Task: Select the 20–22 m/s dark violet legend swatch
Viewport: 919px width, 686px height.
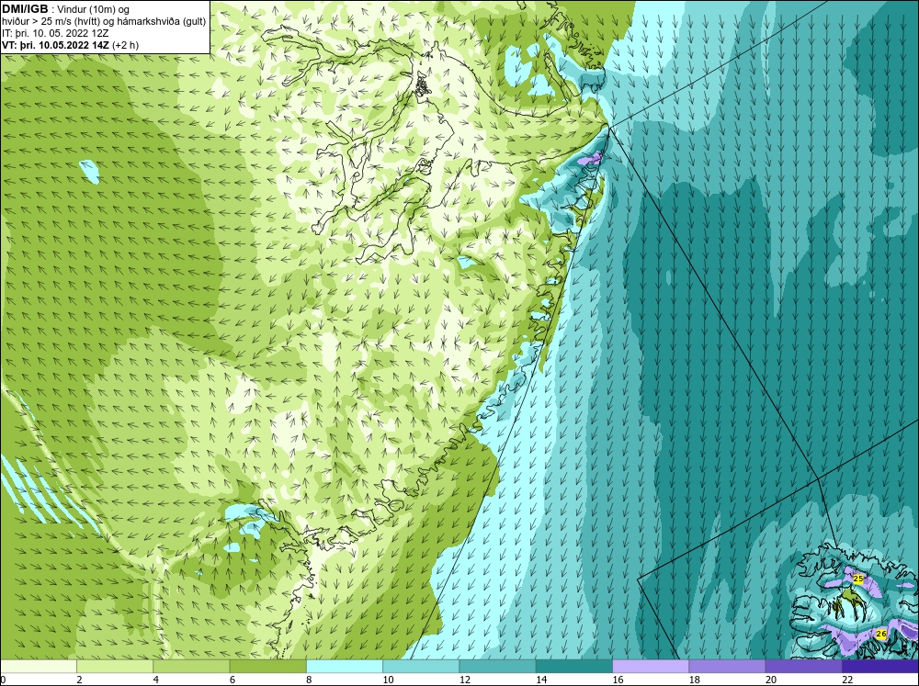Action: coord(803,667)
